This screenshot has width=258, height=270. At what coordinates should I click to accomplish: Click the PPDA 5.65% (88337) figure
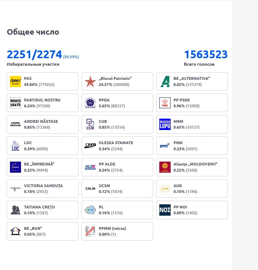pyautogui.click(x=112, y=106)
